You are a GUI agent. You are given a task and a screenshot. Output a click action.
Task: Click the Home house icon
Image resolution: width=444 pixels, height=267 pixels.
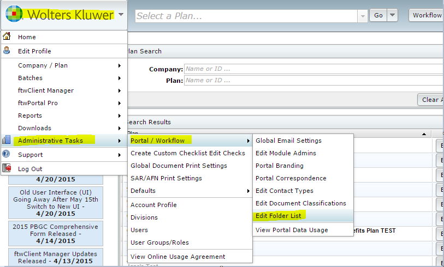click(7, 36)
